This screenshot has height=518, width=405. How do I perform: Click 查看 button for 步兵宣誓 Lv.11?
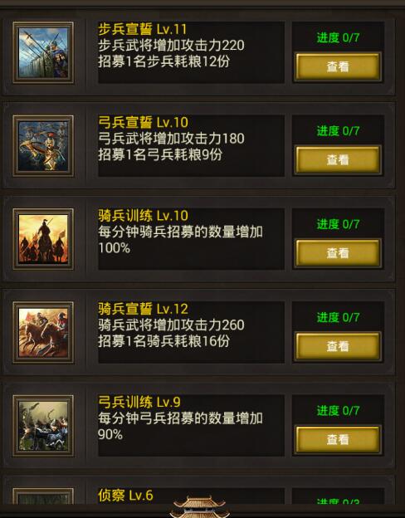[x=338, y=66]
